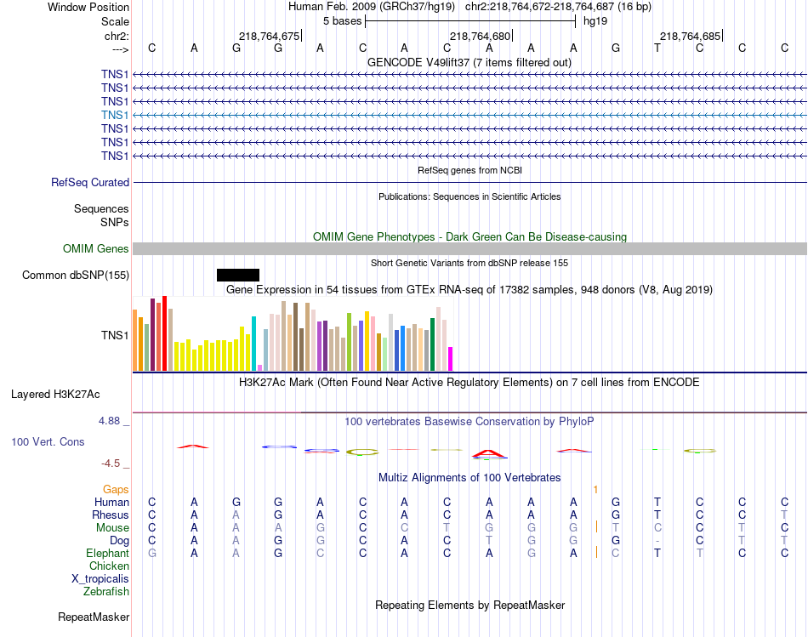Viewport: 808px width, 637px height.
Task: Click the -4.5 lower scale value
Action: coord(111,464)
